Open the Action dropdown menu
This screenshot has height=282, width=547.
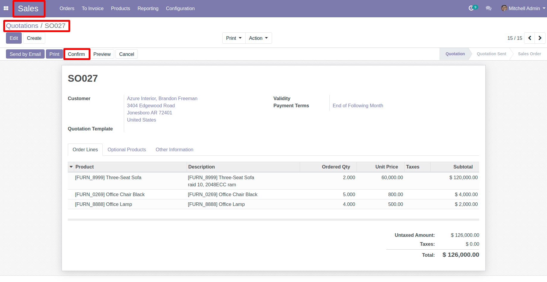point(258,38)
